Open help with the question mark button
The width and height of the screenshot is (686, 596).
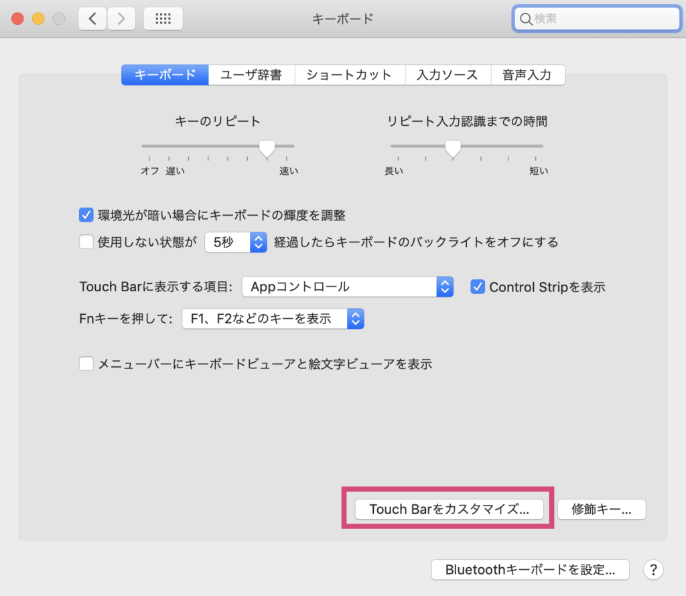click(x=653, y=570)
